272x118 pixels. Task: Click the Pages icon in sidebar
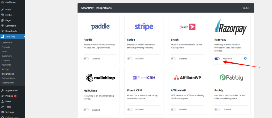(2, 20)
